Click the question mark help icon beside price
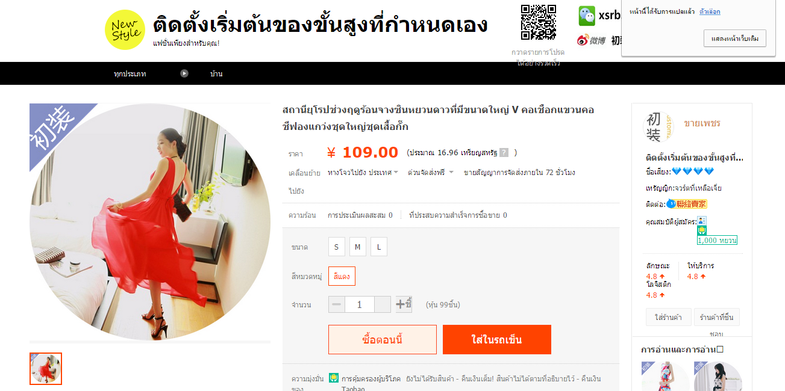The width and height of the screenshot is (785, 391). coord(504,153)
